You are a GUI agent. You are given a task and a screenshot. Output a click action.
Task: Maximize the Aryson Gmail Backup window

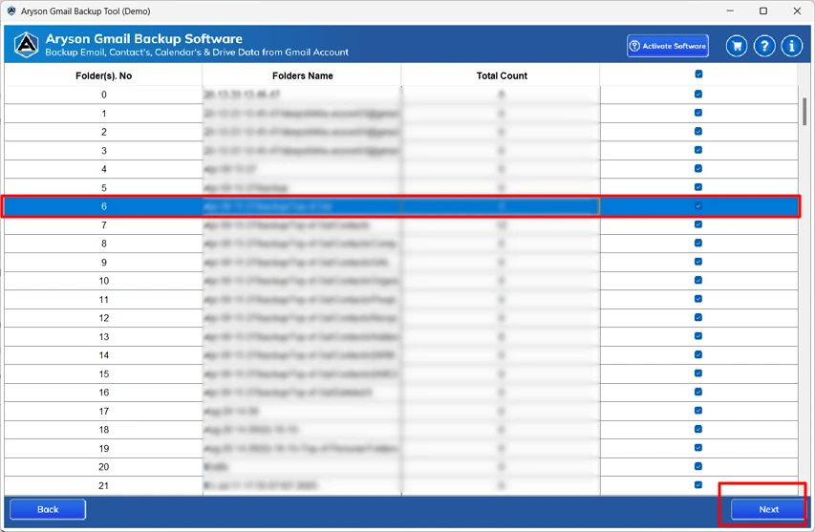pos(763,11)
